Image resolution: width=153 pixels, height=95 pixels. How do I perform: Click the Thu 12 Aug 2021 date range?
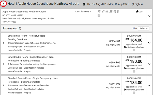(108, 4)
